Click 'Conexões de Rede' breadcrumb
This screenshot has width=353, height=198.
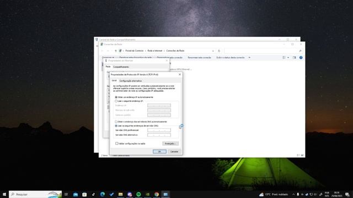click(x=175, y=51)
